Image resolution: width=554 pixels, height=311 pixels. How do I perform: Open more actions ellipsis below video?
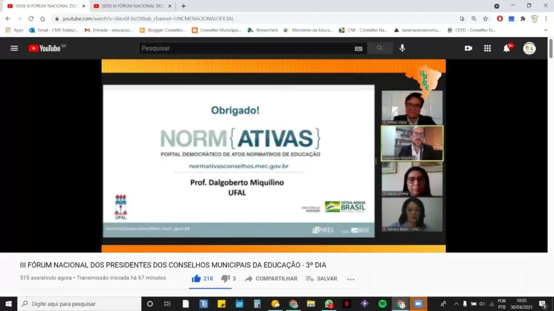click(351, 279)
